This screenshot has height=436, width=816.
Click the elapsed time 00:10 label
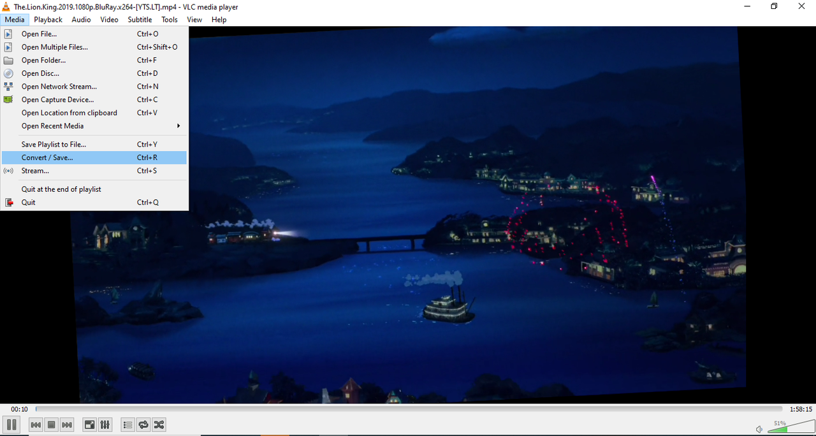pyautogui.click(x=19, y=409)
